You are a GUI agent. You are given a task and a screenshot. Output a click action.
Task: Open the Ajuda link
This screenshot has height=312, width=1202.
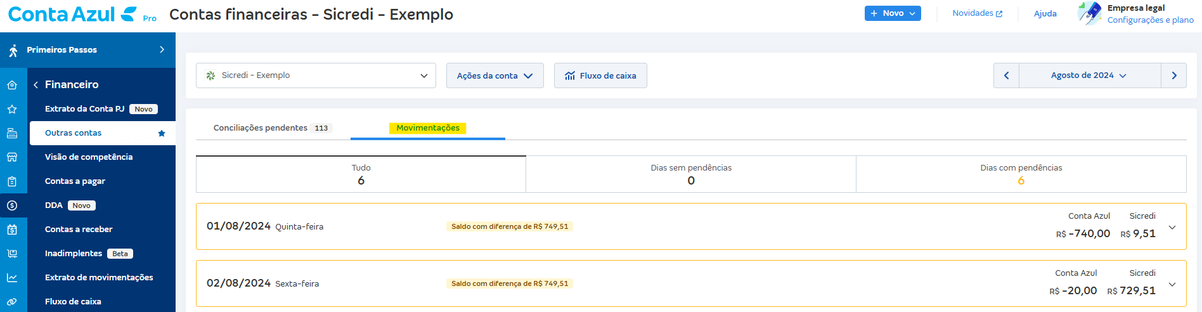[1045, 13]
